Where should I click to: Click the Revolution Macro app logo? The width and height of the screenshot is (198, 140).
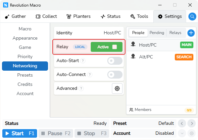coord(6,5)
